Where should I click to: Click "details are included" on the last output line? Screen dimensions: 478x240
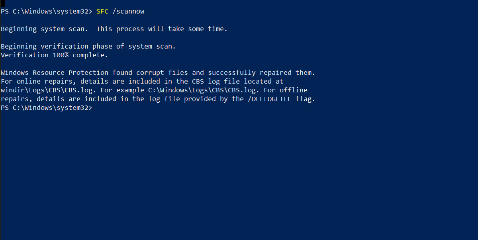click(76, 99)
